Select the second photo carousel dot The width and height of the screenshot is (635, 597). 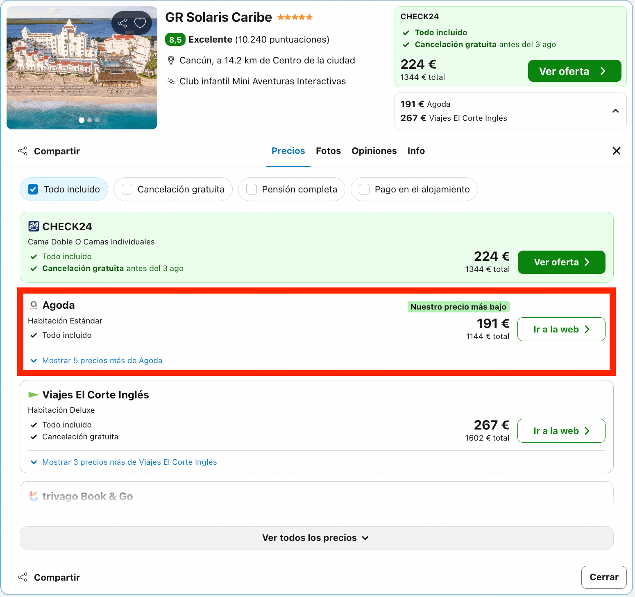pyautogui.click(x=90, y=120)
